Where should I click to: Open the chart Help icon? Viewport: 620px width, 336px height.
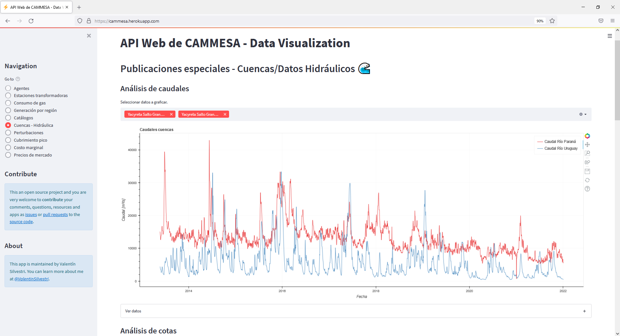[x=587, y=189]
